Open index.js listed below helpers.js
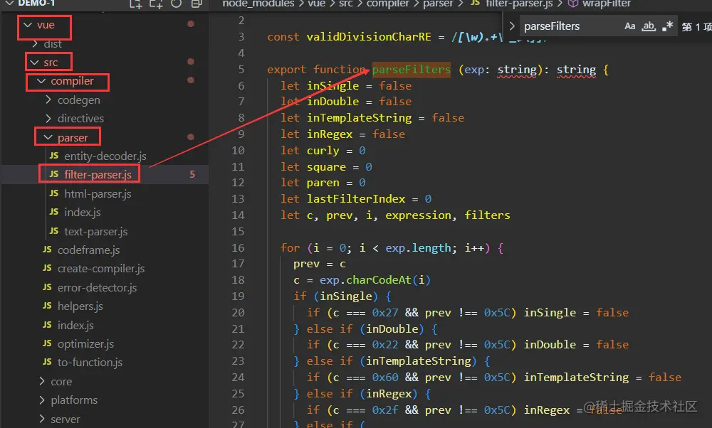 pyautogui.click(x=75, y=325)
